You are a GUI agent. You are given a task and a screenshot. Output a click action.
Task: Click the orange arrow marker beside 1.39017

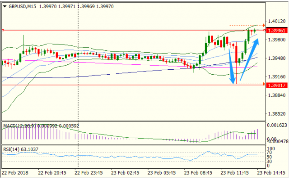tap(263, 84)
